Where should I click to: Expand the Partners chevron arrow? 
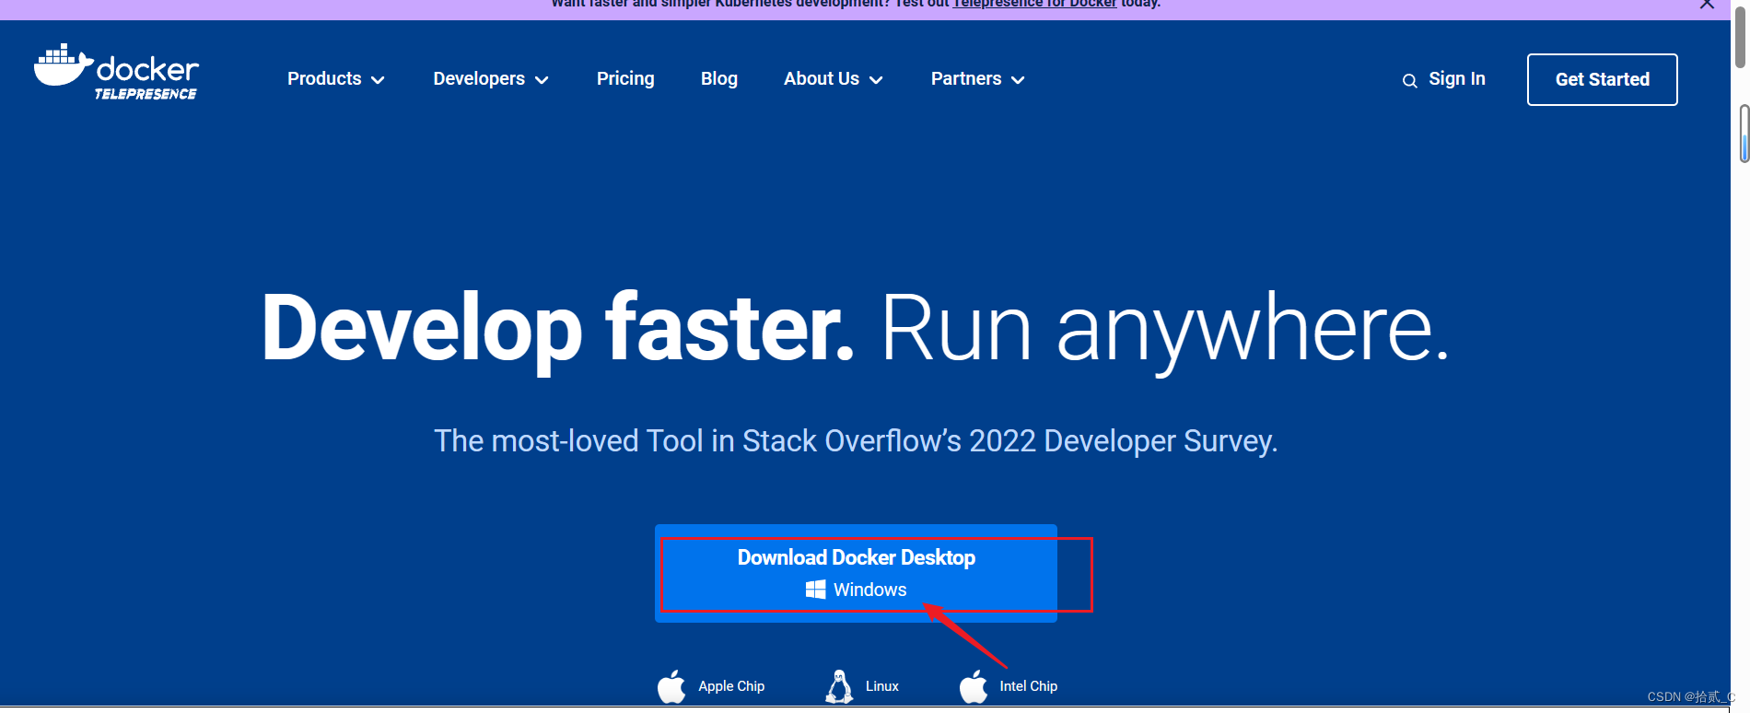[x=1018, y=81]
